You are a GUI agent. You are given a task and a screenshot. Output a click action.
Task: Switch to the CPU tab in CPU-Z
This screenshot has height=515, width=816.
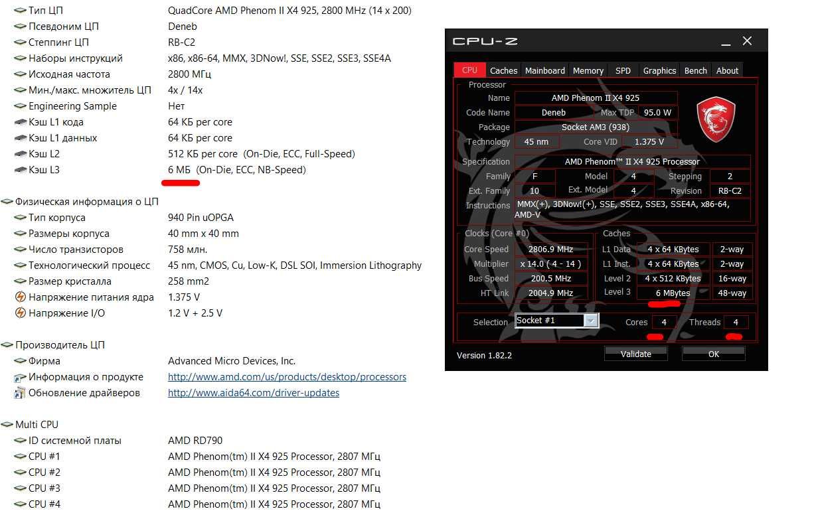pos(469,70)
